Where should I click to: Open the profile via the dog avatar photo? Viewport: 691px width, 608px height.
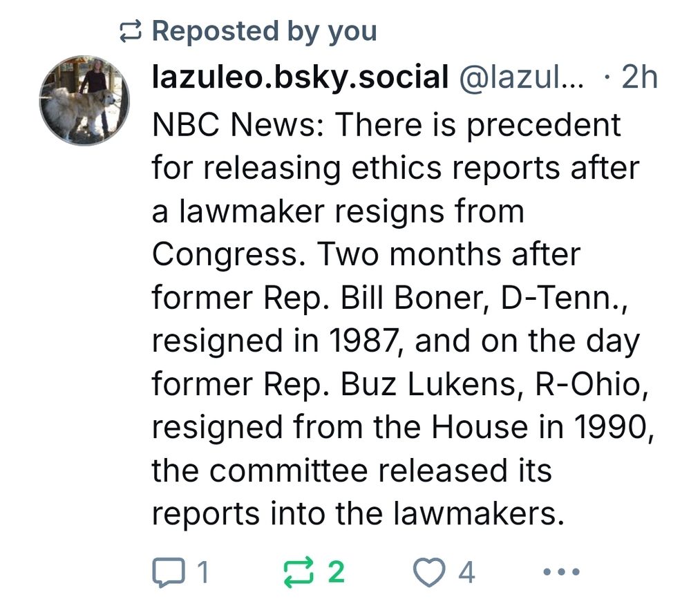point(84,100)
